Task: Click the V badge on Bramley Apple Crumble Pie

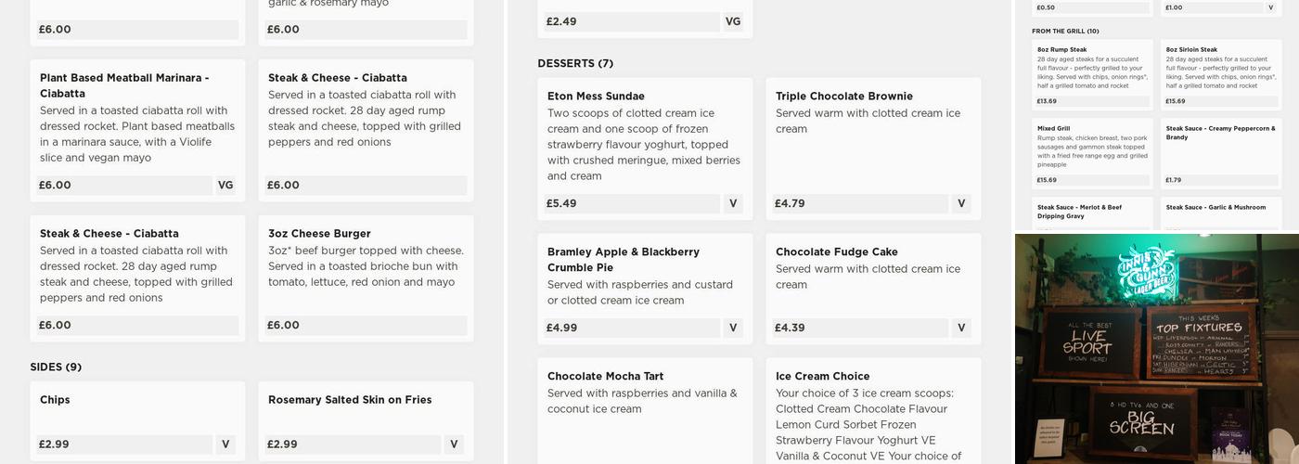Action: 733,328
